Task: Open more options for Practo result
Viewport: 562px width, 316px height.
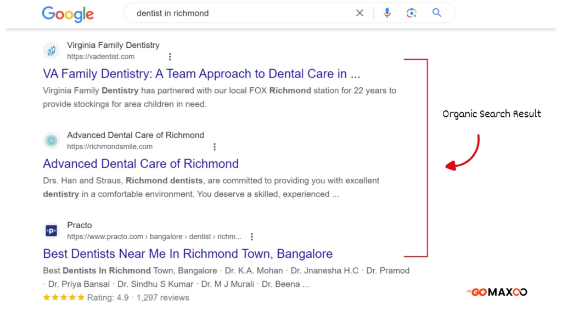Action: coord(251,236)
